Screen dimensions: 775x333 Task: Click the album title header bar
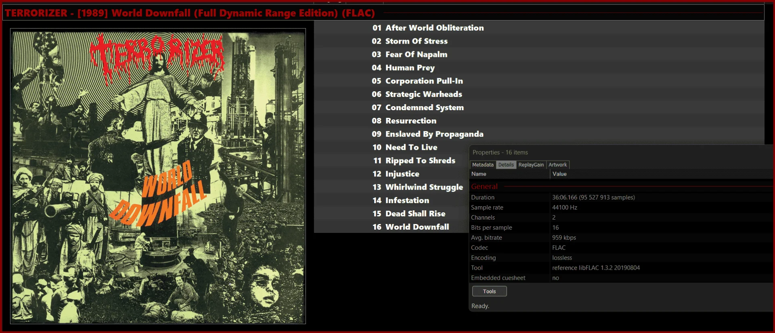[x=383, y=13]
